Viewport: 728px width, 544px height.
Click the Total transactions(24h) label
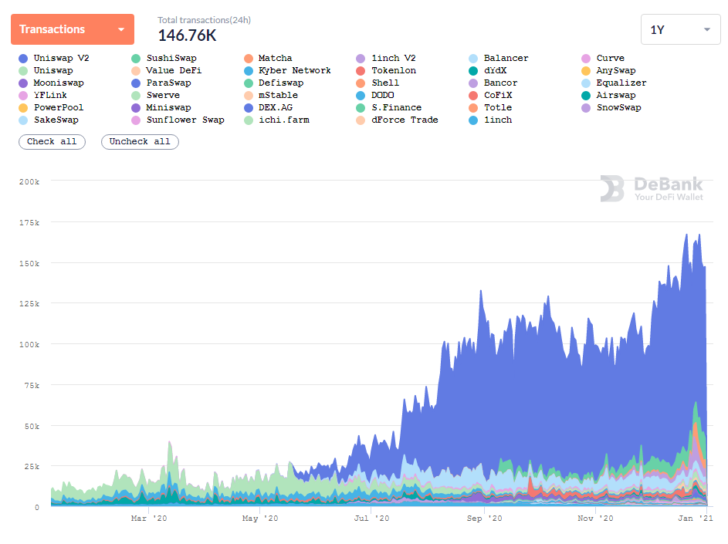204,20
